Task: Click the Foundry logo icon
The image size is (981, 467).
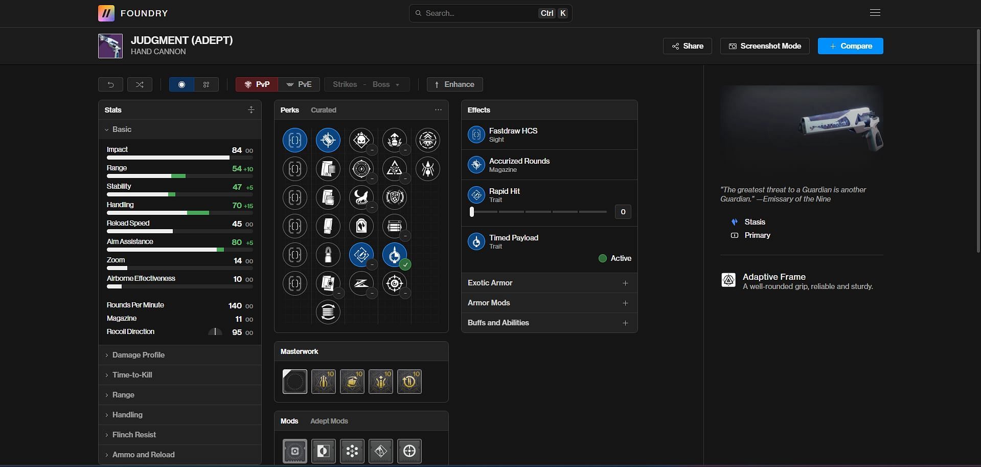Action: 106,13
